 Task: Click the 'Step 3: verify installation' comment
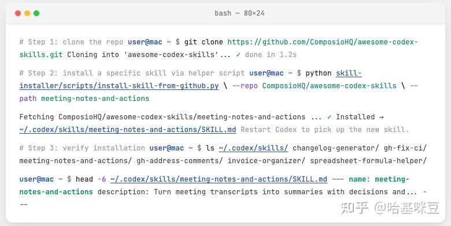(82, 148)
